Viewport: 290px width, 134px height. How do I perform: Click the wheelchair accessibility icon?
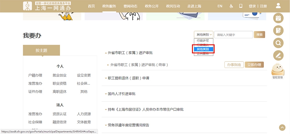click(x=231, y=6)
